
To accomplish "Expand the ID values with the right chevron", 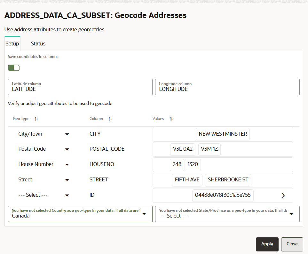I will click(x=283, y=195).
